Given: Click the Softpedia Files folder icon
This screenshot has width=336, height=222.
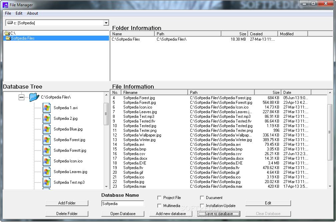Looking at the screenshot, I should [x=8, y=38].
